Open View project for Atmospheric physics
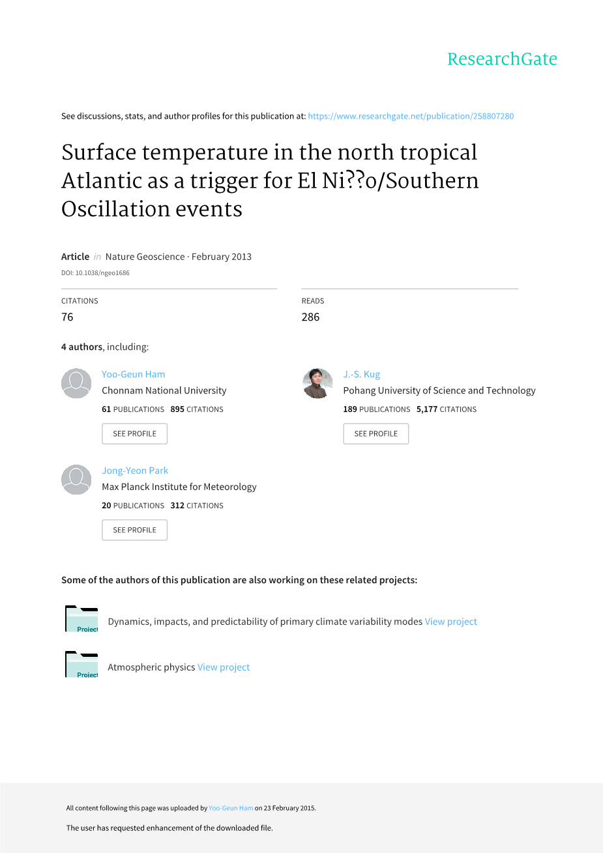This screenshot has width=603, height=853. click(x=224, y=667)
